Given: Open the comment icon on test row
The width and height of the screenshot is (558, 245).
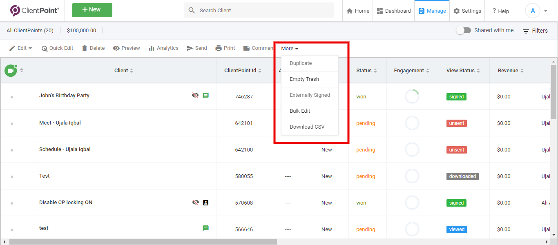Looking at the screenshot, I should [x=206, y=228].
